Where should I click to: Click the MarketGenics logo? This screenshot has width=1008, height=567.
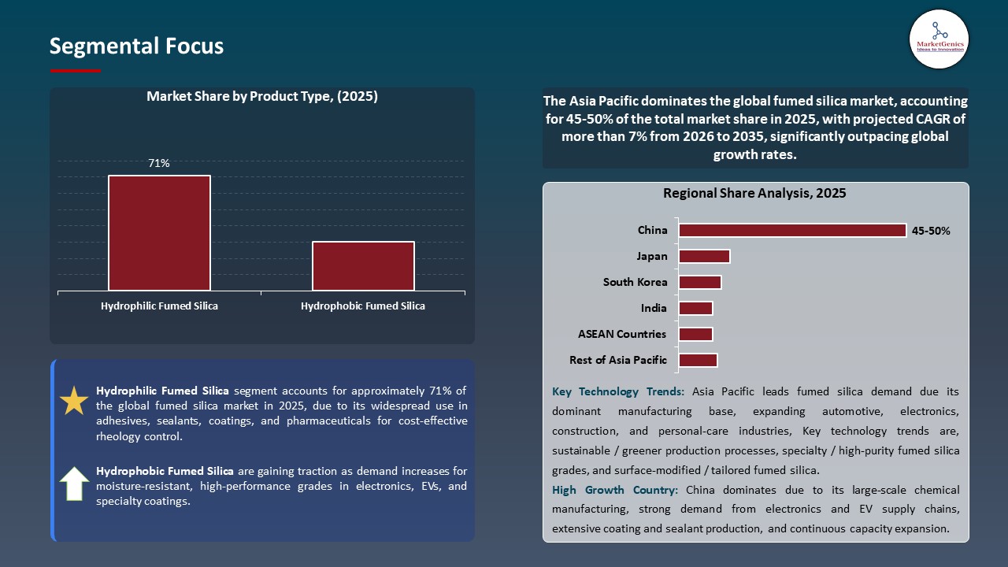point(939,39)
